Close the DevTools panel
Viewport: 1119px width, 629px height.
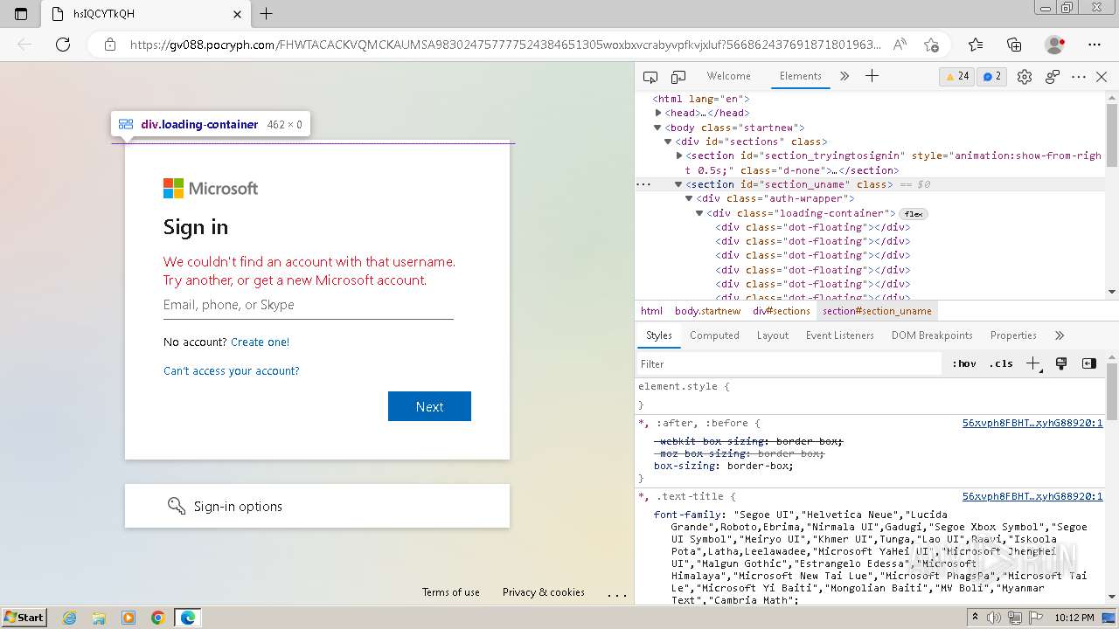click(x=1102, y=77)
